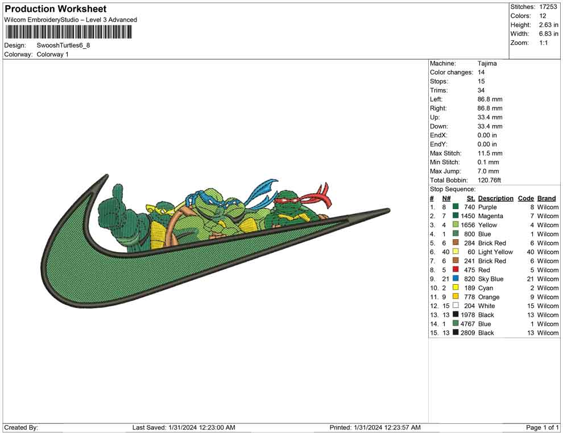This screenshot has width=563, height=433.
Task: Click the Up: label
Action: click(x=434, y=117)
